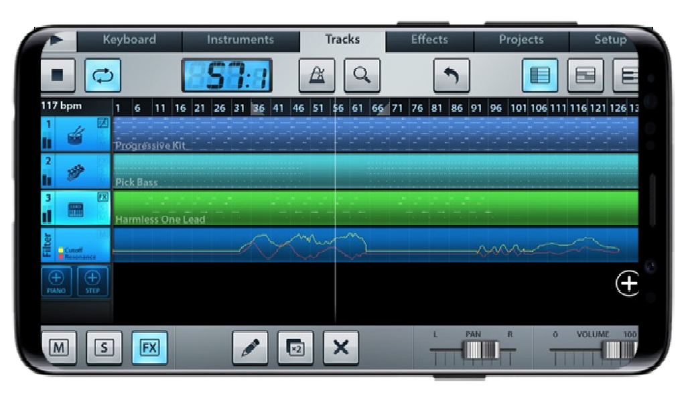Enable Solo with the S button

click(103, 348)
